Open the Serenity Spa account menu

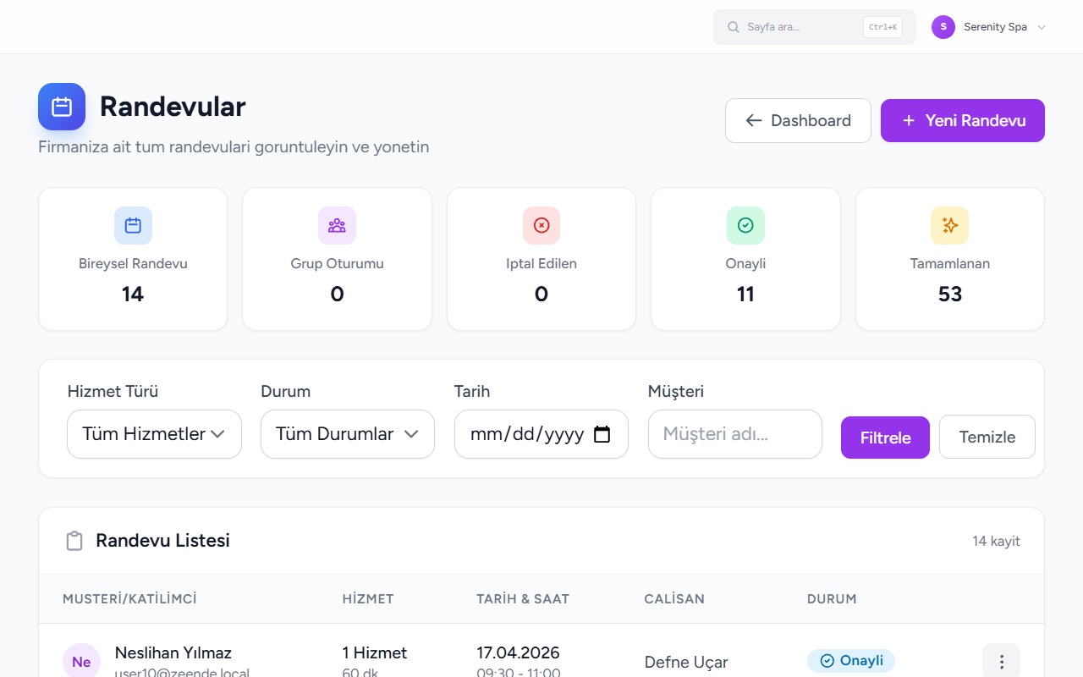pos(989,27)
